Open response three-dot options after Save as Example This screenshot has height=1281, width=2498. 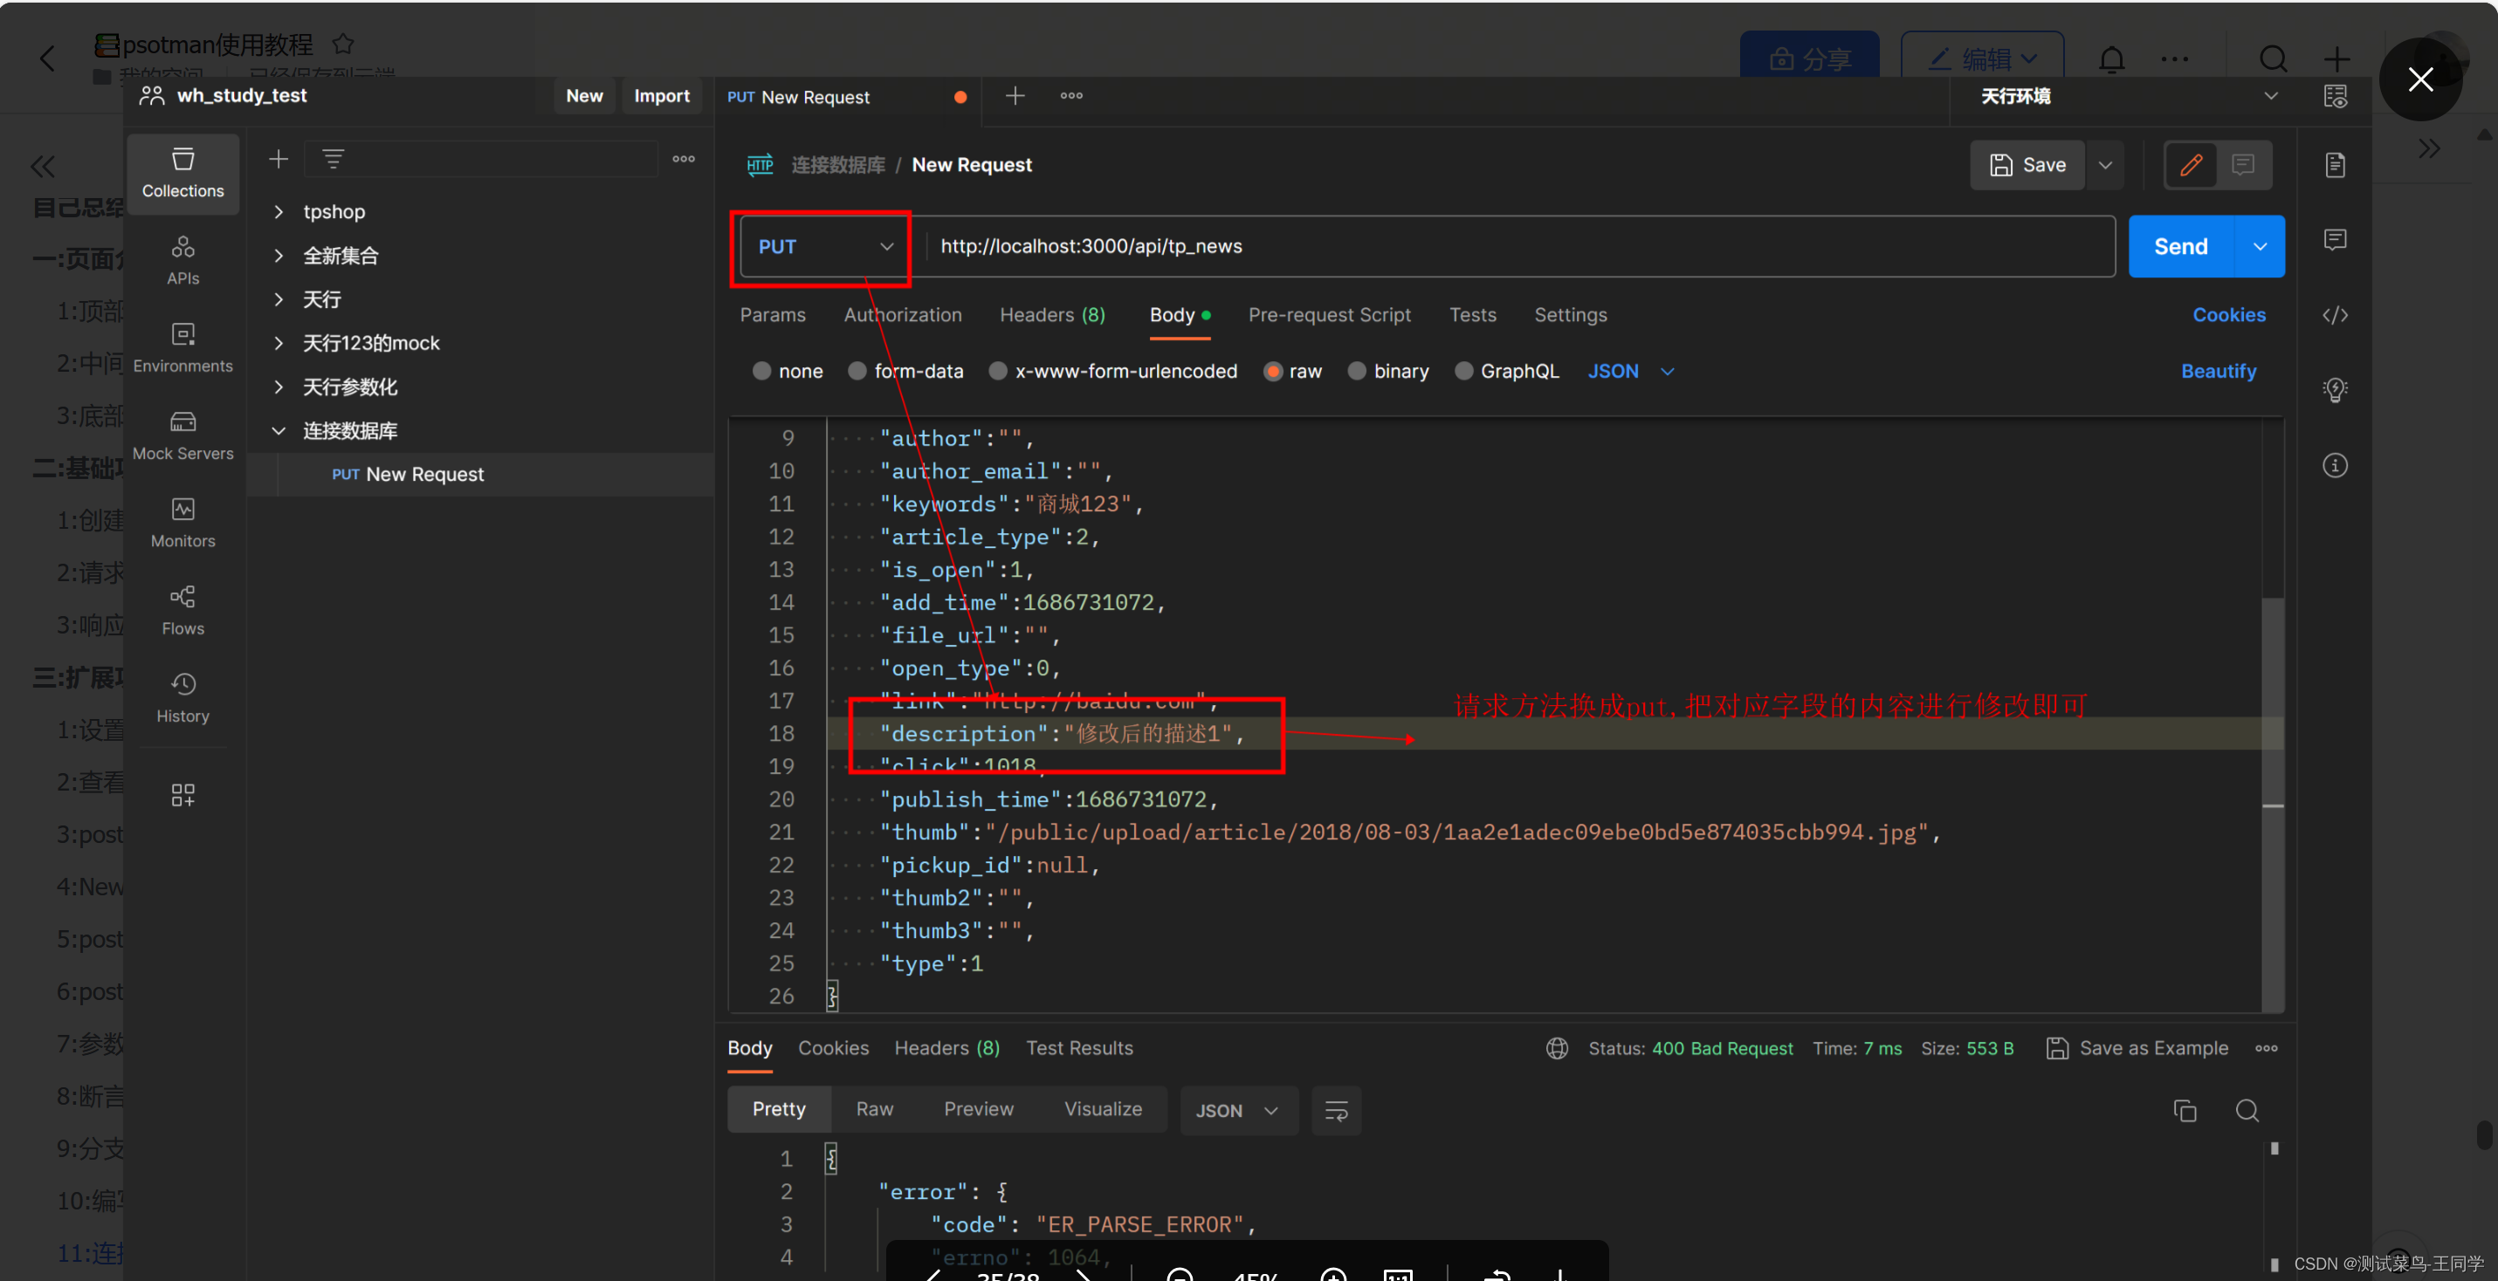pyautogui.click(x=2267, y=1048)
